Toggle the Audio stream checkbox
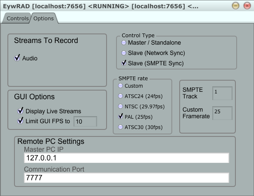 (x=17, y=58)
